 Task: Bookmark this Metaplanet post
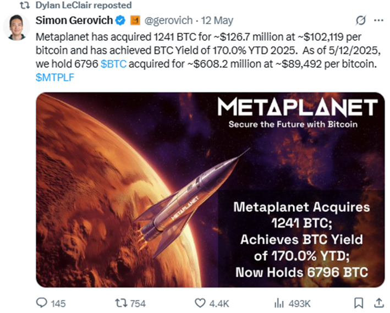point(359,303)
